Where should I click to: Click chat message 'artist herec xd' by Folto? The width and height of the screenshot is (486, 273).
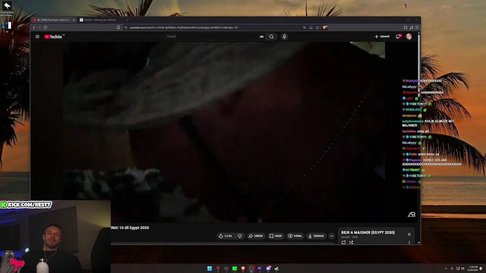point(429,154)
